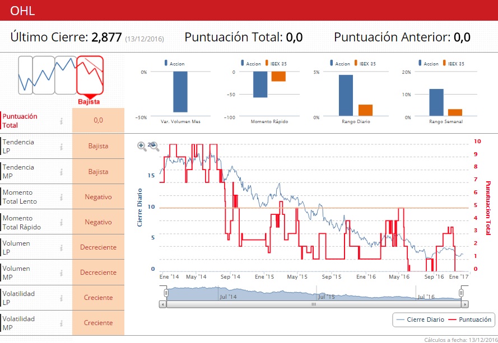Image resolution: width=498 pixels, height=343 pixels.
Task: Click the Momento Total Lento Negativo value
Action: [98, 197]
